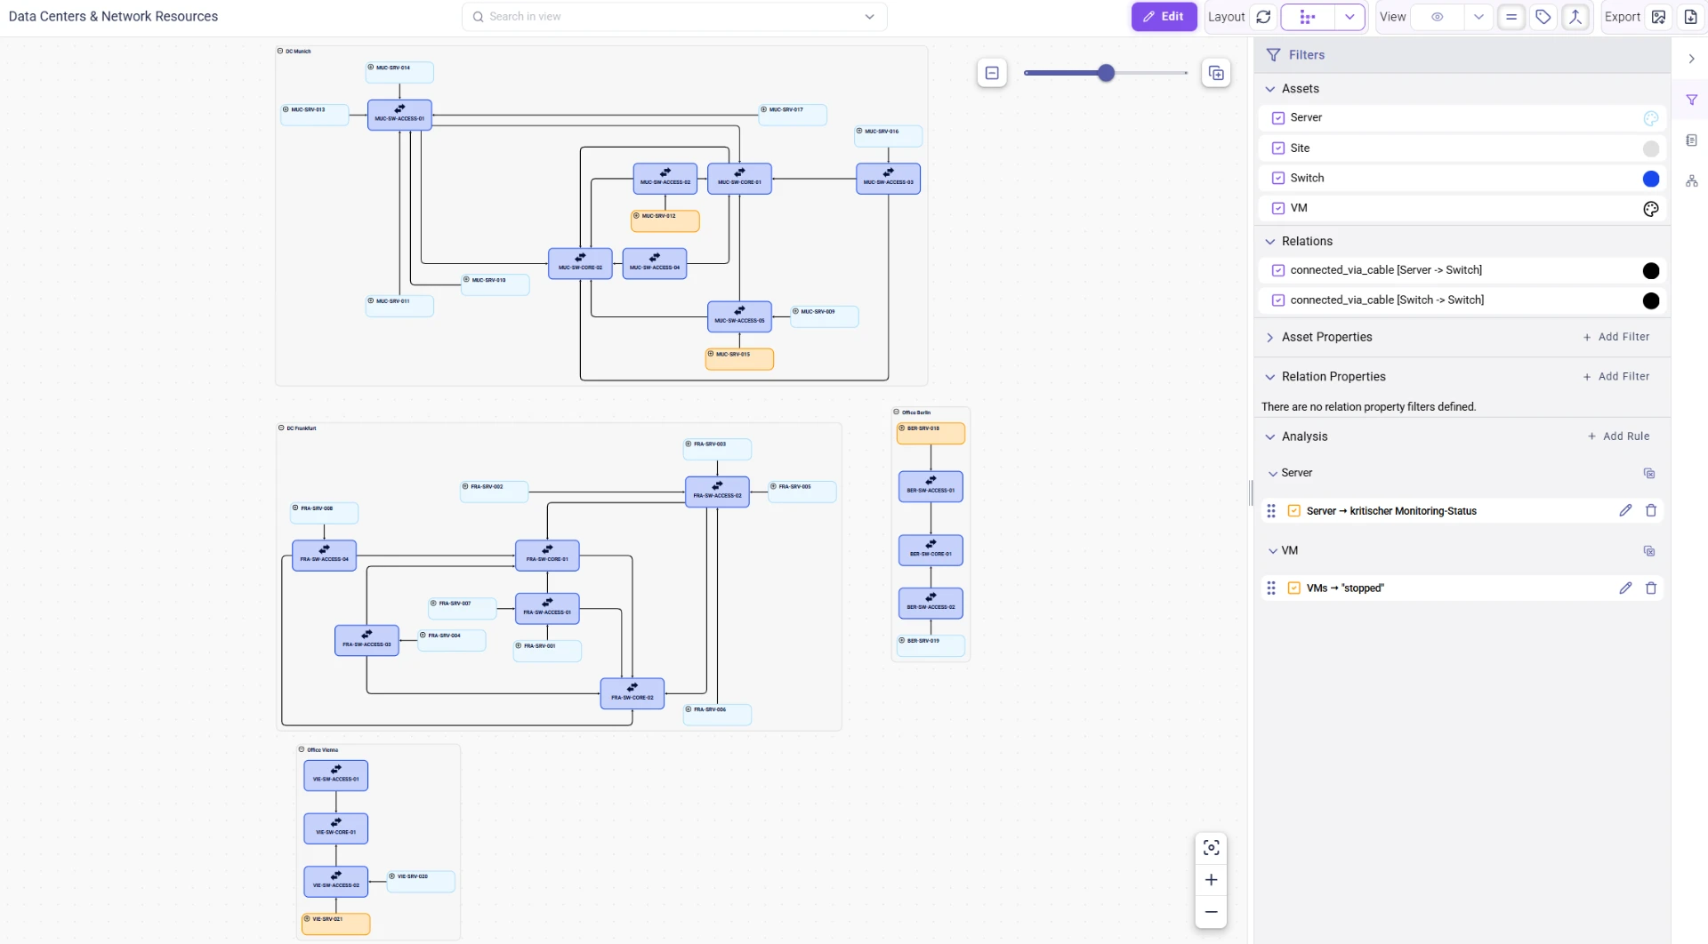The width and height of the screenshot is (1708, 944).
Task: Select the BER-SW-CORE-01 switch node
Action: [931, 550]
